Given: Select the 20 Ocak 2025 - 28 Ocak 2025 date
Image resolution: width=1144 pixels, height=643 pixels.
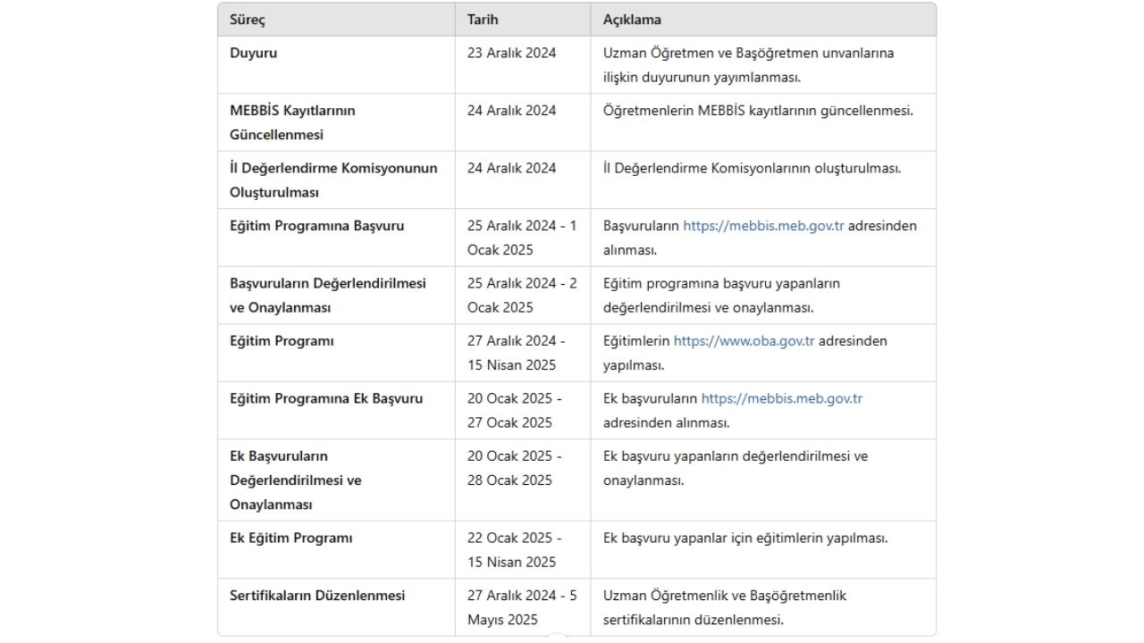Looking at the screenshot, I should pos(514,468).
